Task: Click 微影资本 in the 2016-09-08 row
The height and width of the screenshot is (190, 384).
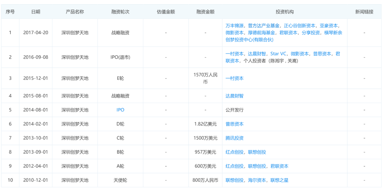Action: coord(299,54)
